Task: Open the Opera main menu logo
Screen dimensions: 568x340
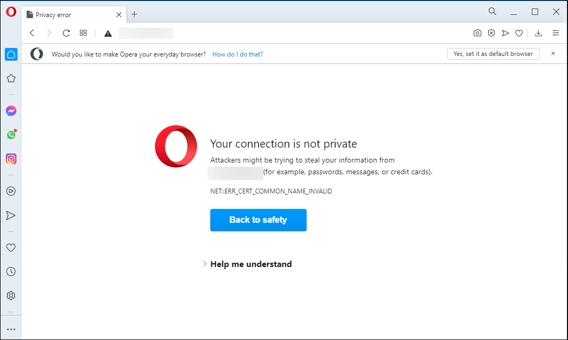Action: [x=11, y=12]
